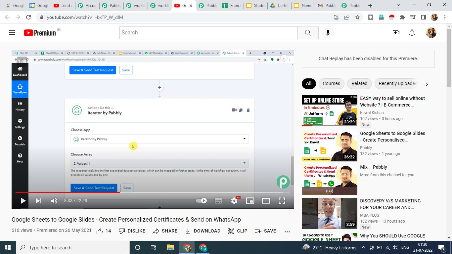The image size is (452, 254).
Task: Show more filter chips with the arrow
Action: (x=427, y=84)
